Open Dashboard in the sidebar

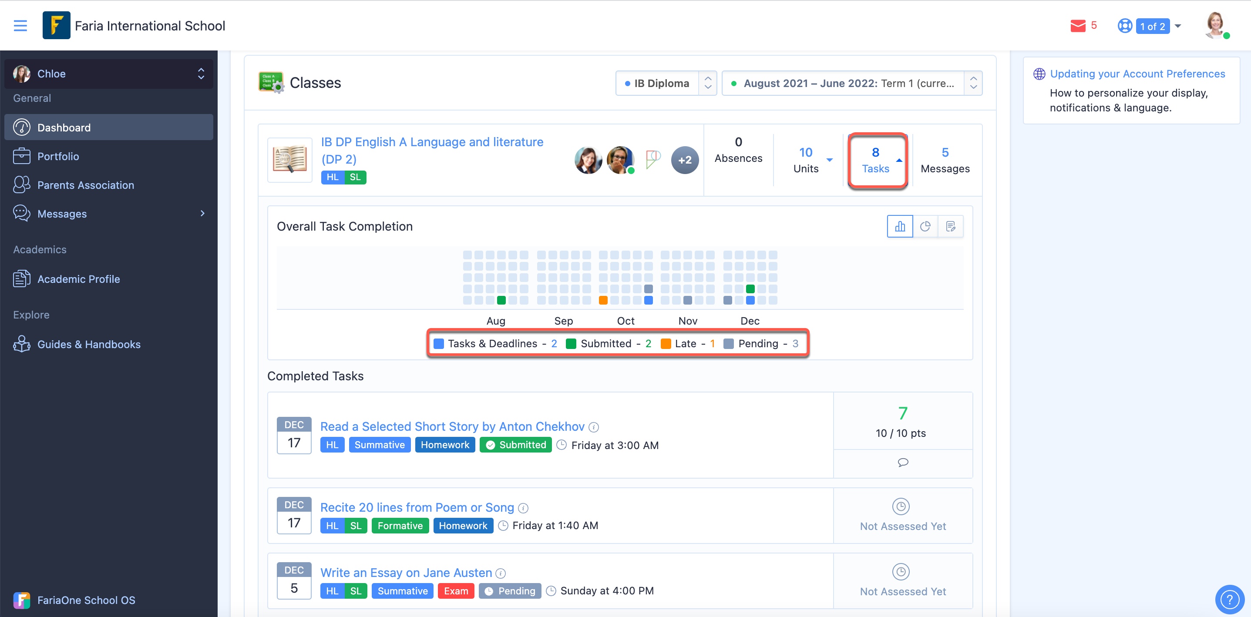pos(109,127)
